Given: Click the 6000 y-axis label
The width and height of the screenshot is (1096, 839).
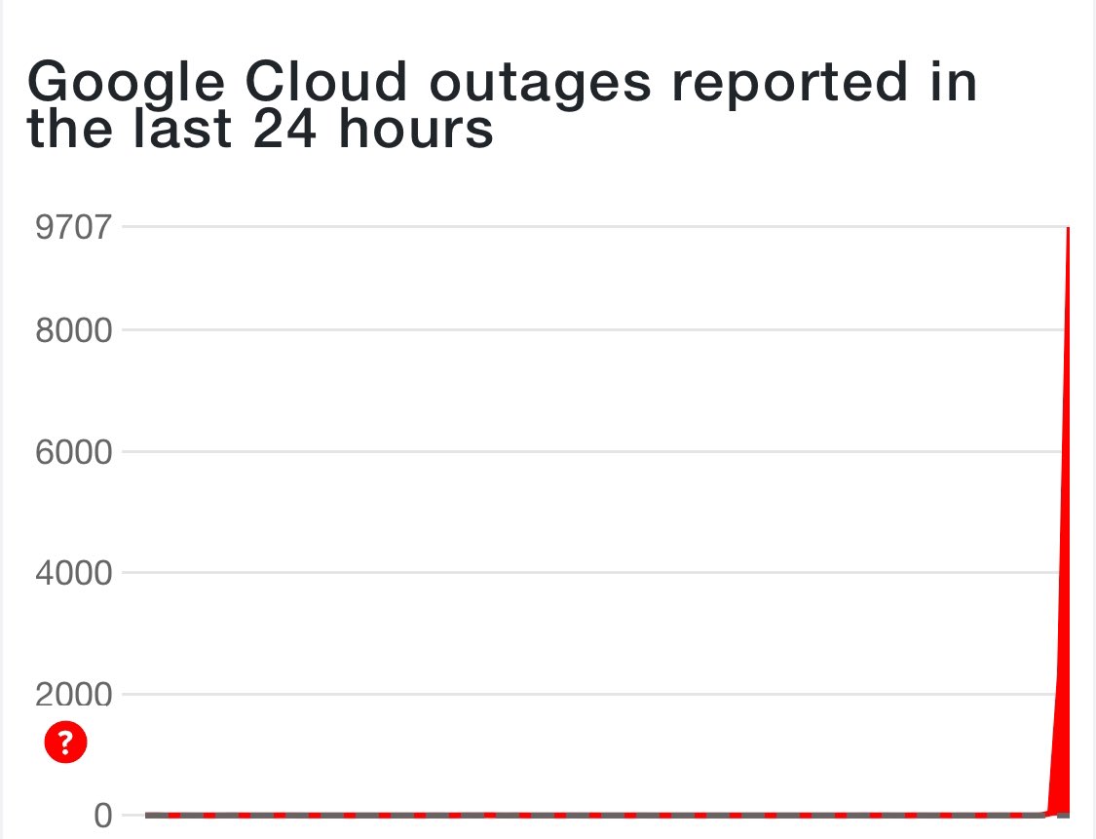Looking at the screenshot, I should click(x=73, y=452).
